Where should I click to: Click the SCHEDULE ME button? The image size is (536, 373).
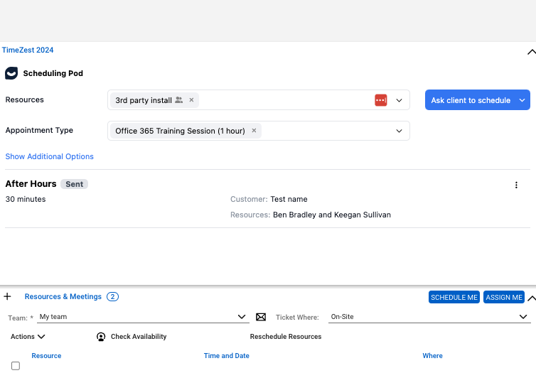(x=454, y=297)
